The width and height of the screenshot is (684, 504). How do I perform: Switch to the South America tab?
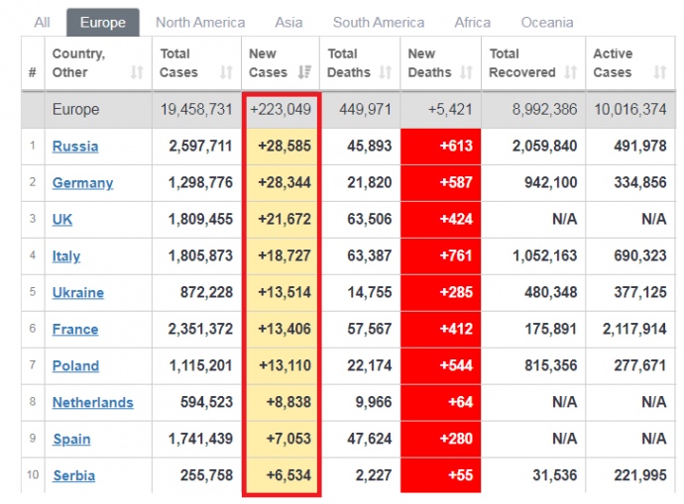point(378,22)
